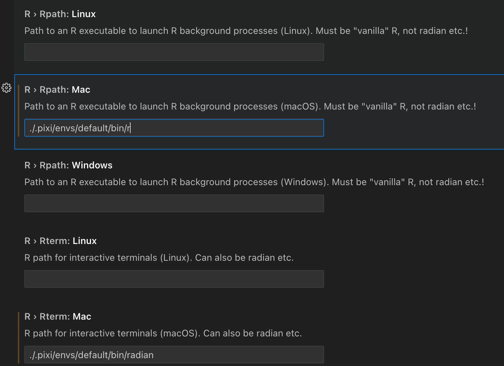Select the 'R › Rpath: Mac' setting title
Image resolution: width=504 pixels, height=366 pixels.
click(57, 90)
